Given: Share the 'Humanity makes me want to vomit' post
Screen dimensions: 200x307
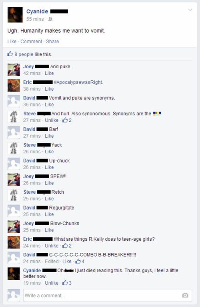Looking at the screenshot, I should pos(52,42).
